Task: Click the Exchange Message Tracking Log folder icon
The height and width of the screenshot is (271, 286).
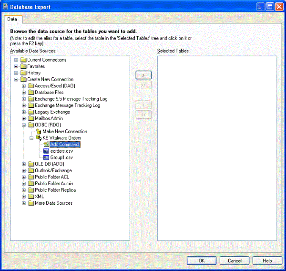Action: pos(31,105)
